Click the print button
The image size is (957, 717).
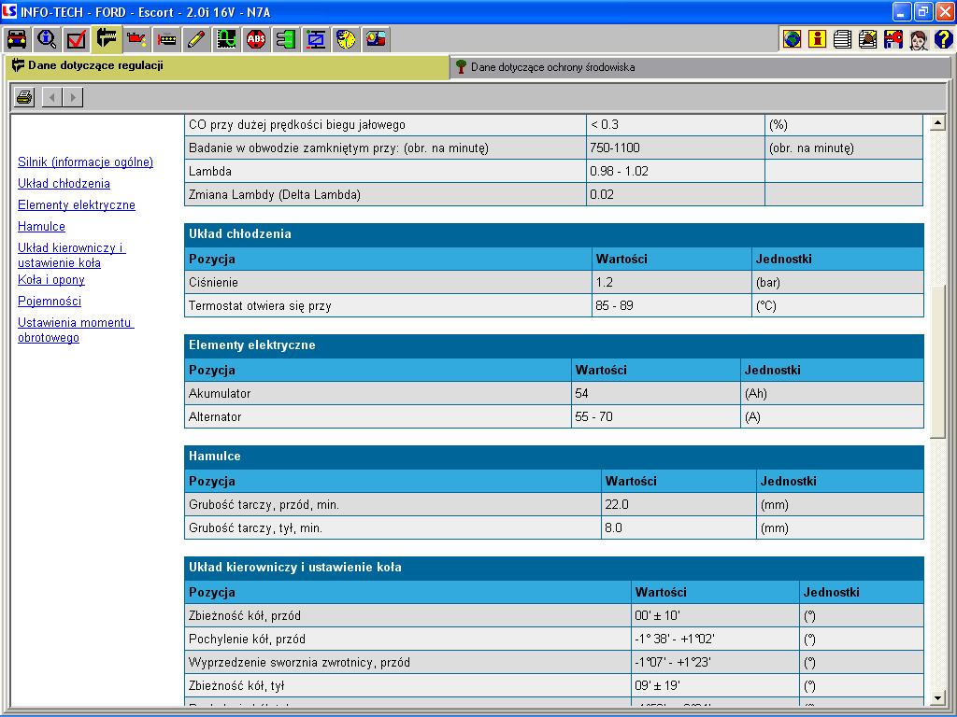coord(24,97)
